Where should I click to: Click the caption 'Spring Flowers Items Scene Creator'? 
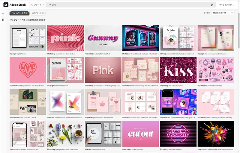pos(67,150)
